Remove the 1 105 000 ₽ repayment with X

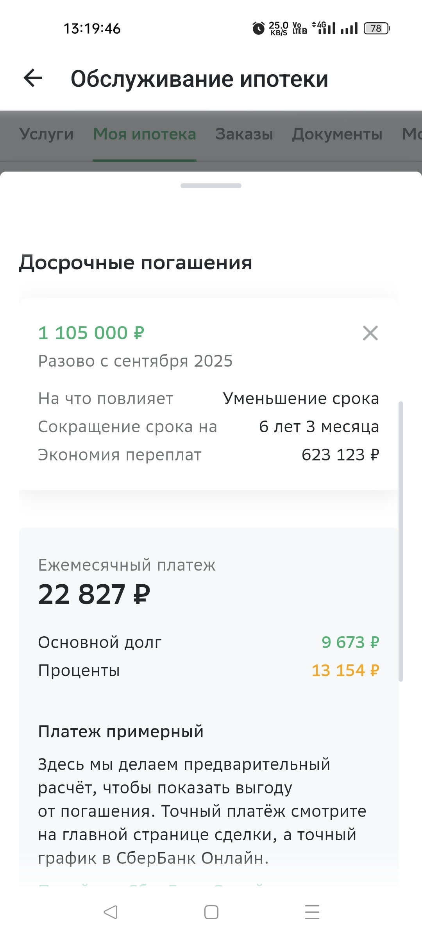coord(370,333)
